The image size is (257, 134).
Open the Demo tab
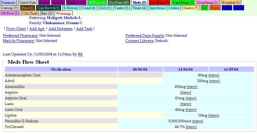[x=44, y=3]
